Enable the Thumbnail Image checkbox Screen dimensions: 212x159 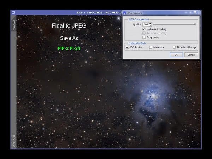[174, 47]
